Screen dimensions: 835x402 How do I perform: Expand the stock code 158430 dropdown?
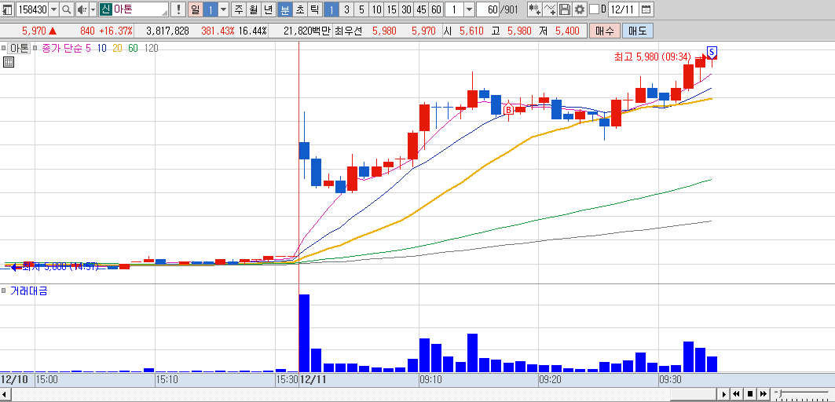click(x=53, y=9)
